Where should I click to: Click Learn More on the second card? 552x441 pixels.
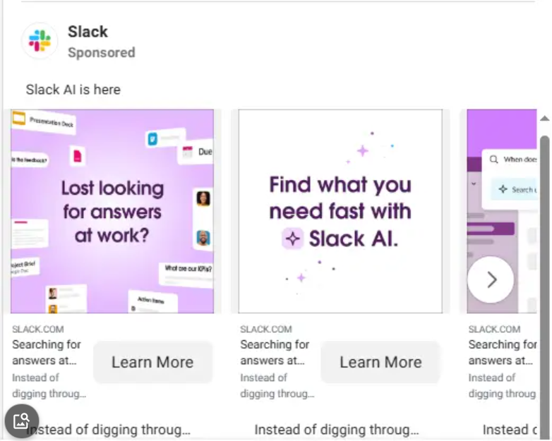tap(380, 362)
